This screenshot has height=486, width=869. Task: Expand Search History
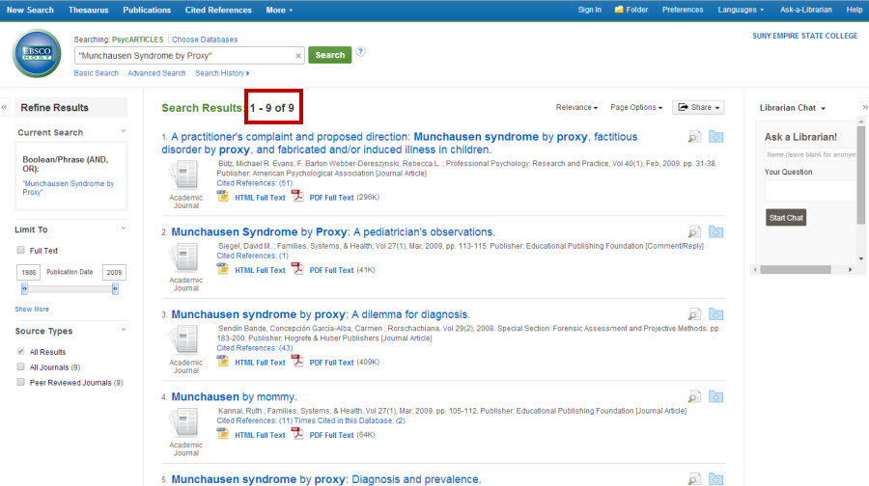pos(222,73)
